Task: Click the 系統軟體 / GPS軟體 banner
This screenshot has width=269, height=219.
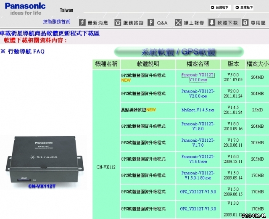Action: (x=179, y=52)
